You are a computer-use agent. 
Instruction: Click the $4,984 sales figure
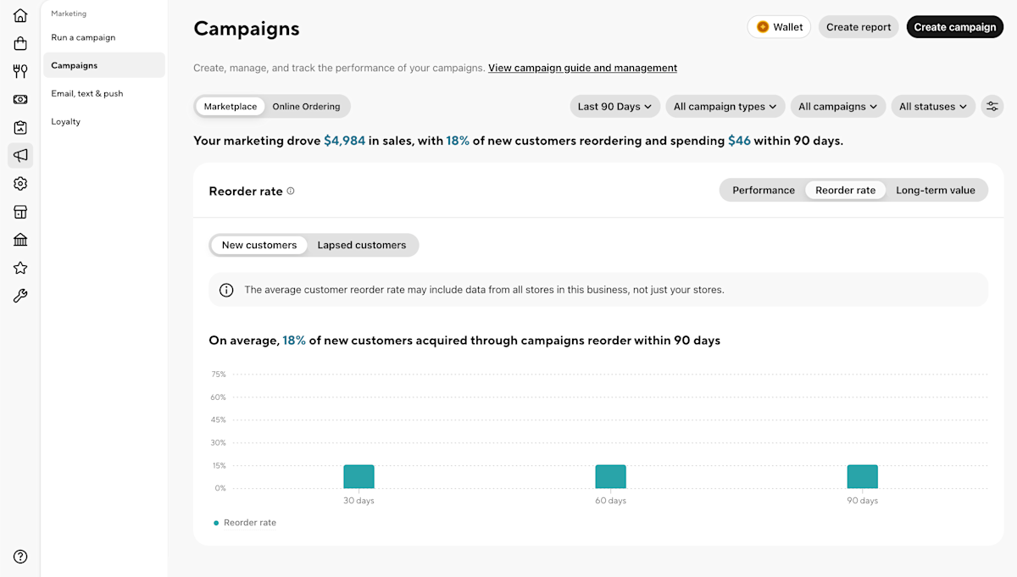[x=344, y=141]
